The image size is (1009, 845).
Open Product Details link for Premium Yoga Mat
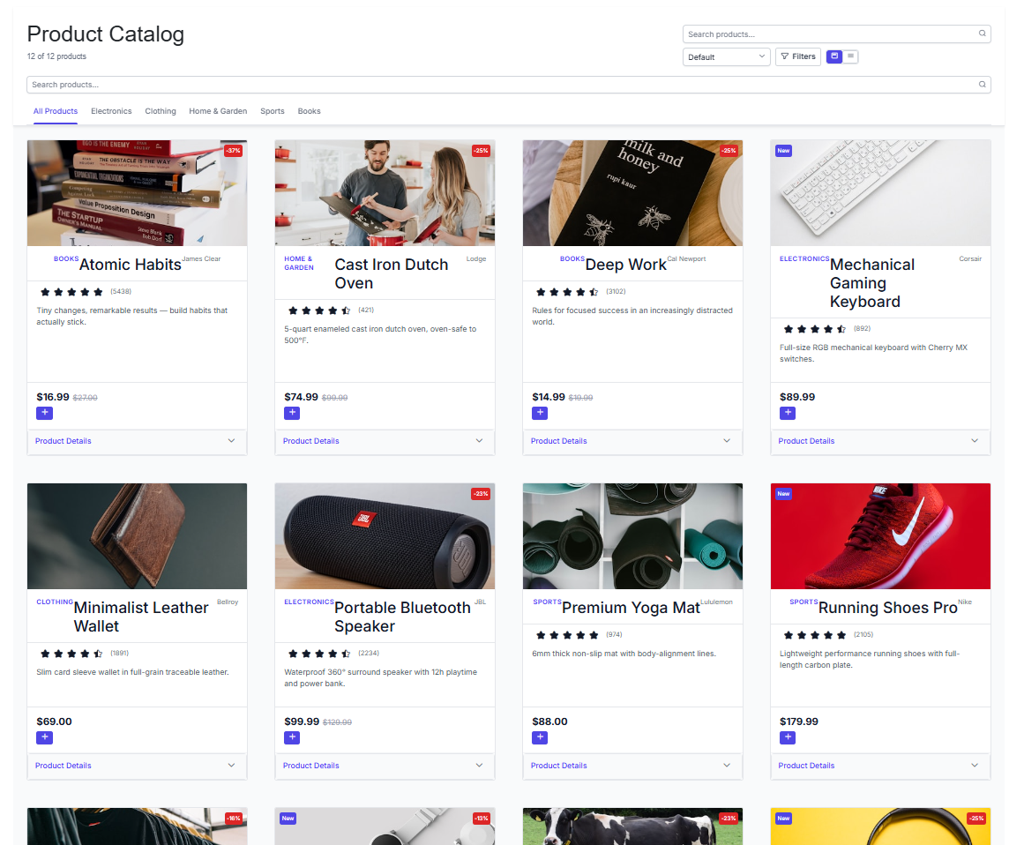click(558, 766)
